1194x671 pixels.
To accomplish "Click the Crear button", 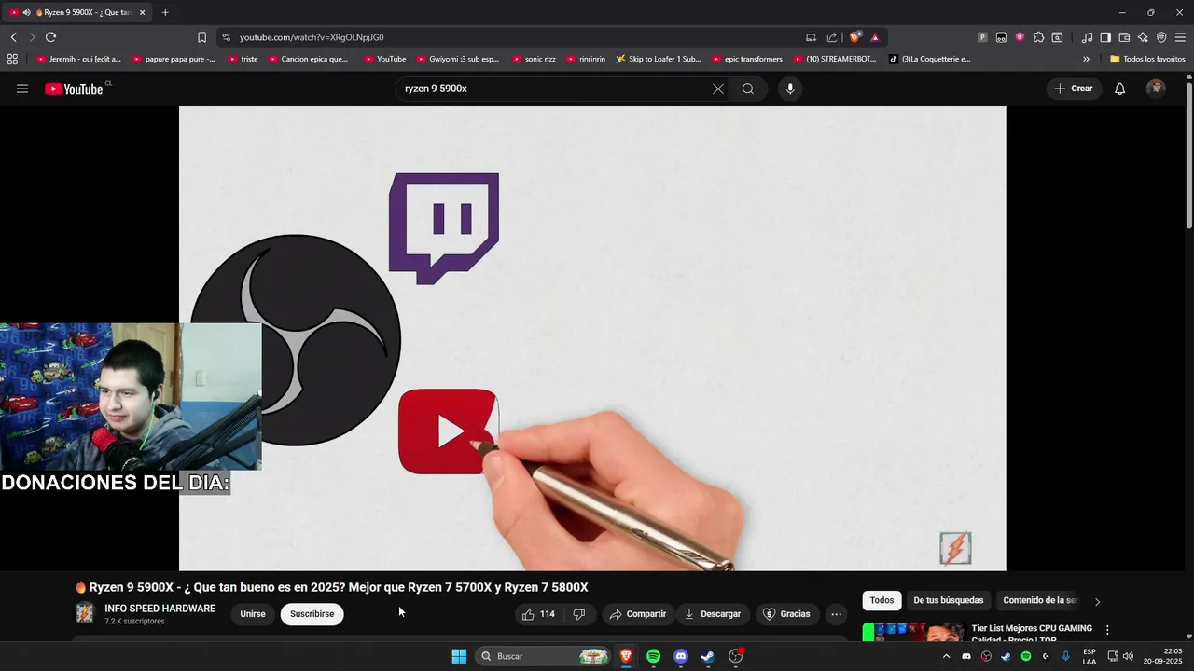I will [x=1073, y=89].
